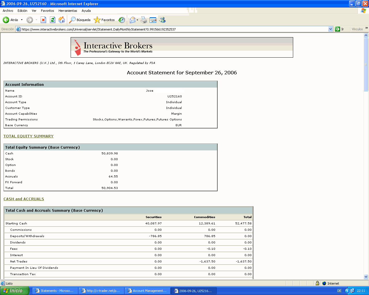Click the page icon in address bar
Screen dimensions: 369x295
click(x=18, y=29)
